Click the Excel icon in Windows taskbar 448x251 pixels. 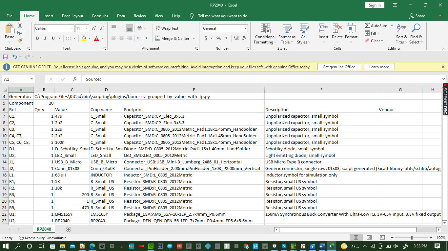tap(332, 246)
